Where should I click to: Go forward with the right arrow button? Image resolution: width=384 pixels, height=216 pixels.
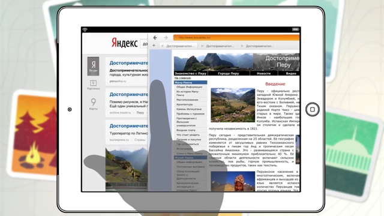pyautogui.click(x=166, y=37)
